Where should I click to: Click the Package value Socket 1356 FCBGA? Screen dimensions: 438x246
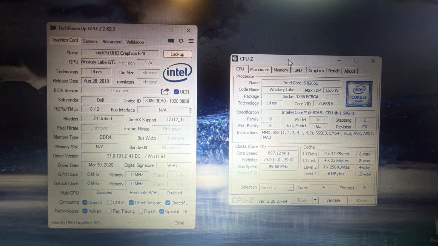[301, 96]
